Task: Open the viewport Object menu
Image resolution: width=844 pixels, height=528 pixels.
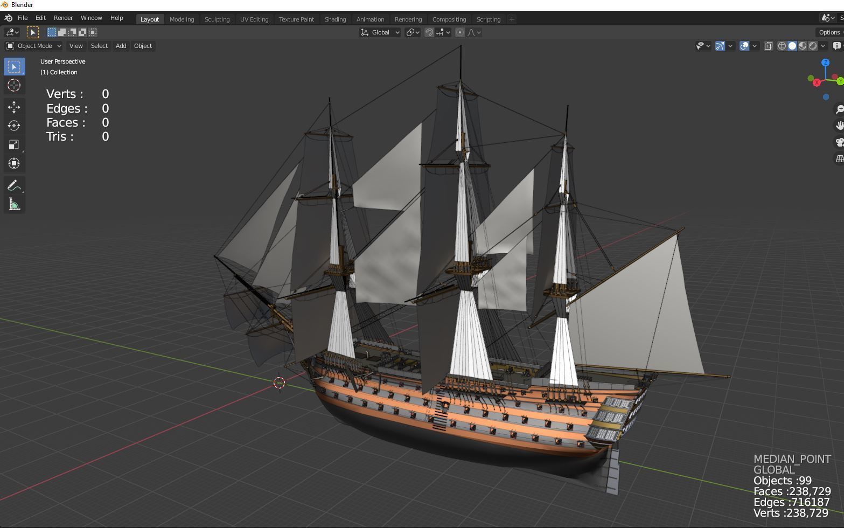Action: tap(143, 46)
